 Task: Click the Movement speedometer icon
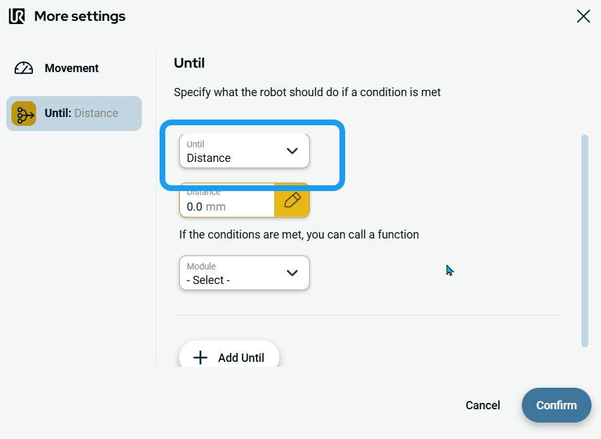click(23, 68)
